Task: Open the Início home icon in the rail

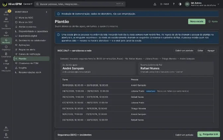Action: coord(6,13)
